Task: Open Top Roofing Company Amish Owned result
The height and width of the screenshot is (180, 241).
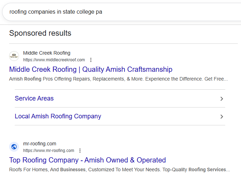Action: coord(87,160)
